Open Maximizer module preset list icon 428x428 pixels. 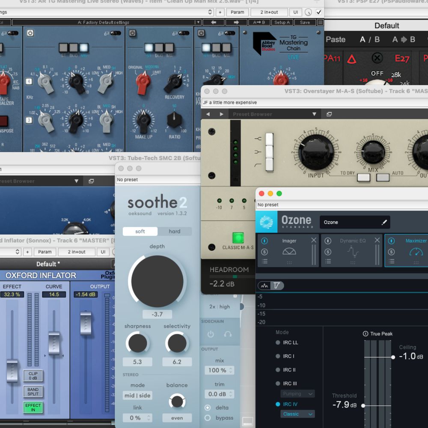[391, 262]
